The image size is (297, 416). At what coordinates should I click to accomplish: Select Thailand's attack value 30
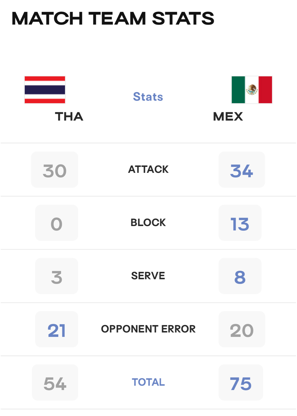click(55, 169)
